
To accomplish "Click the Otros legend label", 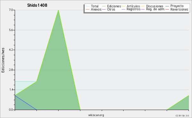I will (x=111, y=9).
